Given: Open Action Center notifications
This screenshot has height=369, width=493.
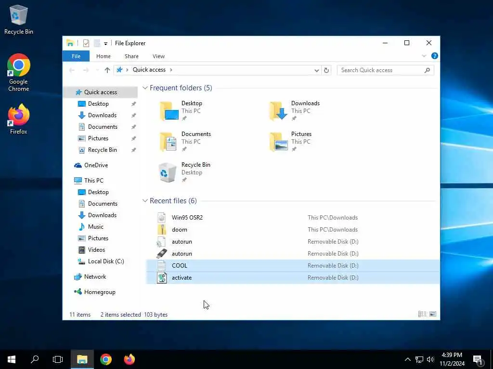Looking at the screenshot, I should coord(478,360).
